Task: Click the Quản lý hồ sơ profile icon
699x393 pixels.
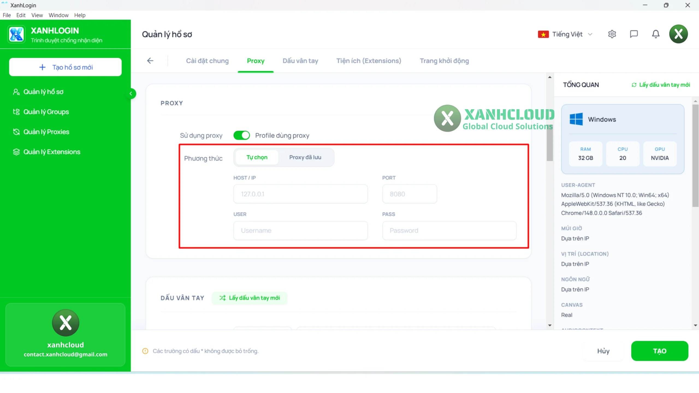Action: pos(16,92)
